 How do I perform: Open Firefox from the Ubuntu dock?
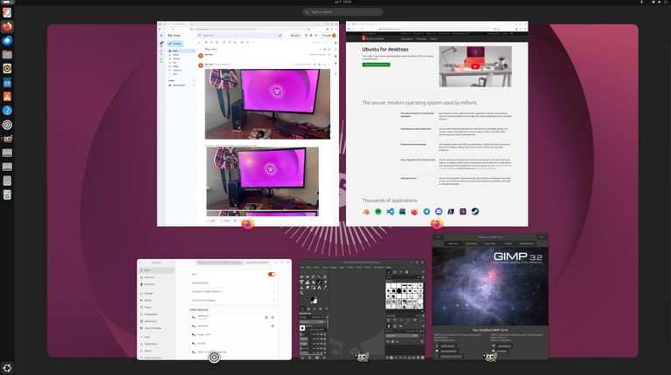[x=7, y=26]
